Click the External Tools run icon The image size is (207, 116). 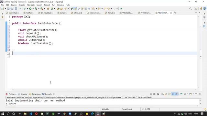pyautogui.click(x=42, y=9)
